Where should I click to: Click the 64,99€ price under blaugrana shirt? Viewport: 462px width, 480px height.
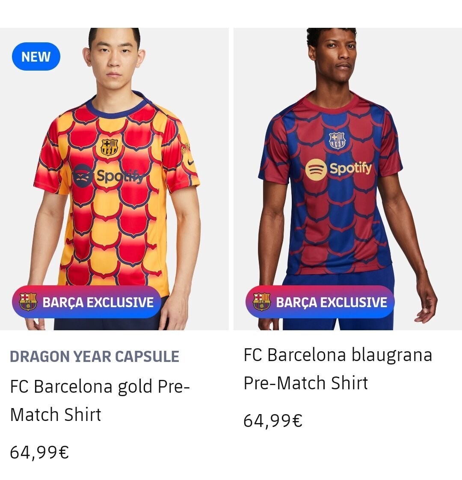tap(273, 421)
